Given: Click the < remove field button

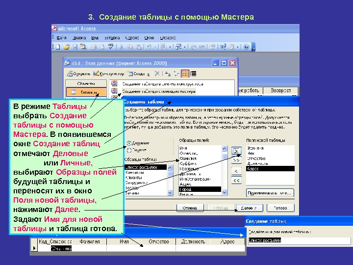Looking at the screenshot, I should click(236, 171).
